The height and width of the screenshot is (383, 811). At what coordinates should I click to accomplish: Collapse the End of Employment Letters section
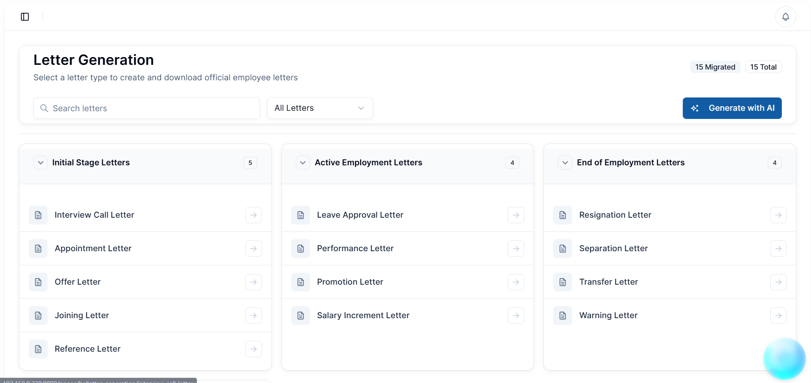[565, 163]
